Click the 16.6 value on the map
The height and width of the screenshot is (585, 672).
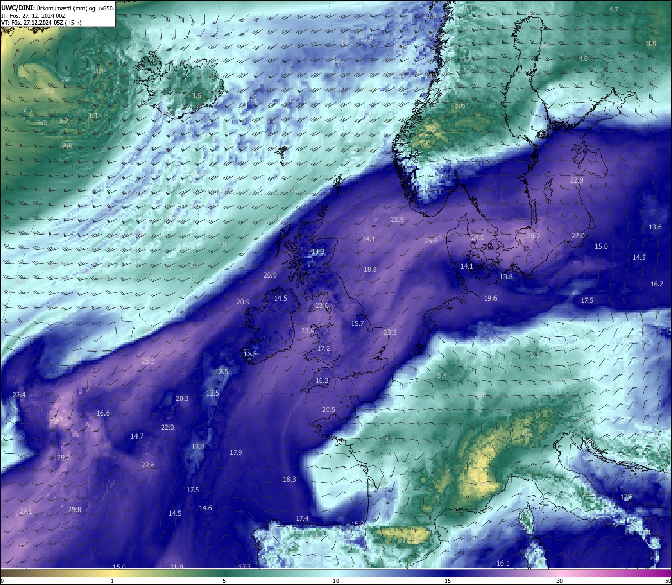[103, 413]
